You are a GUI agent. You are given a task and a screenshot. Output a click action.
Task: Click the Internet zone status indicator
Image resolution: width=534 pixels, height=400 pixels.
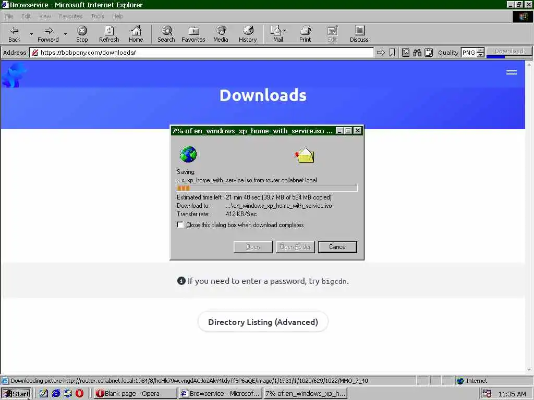472,381
